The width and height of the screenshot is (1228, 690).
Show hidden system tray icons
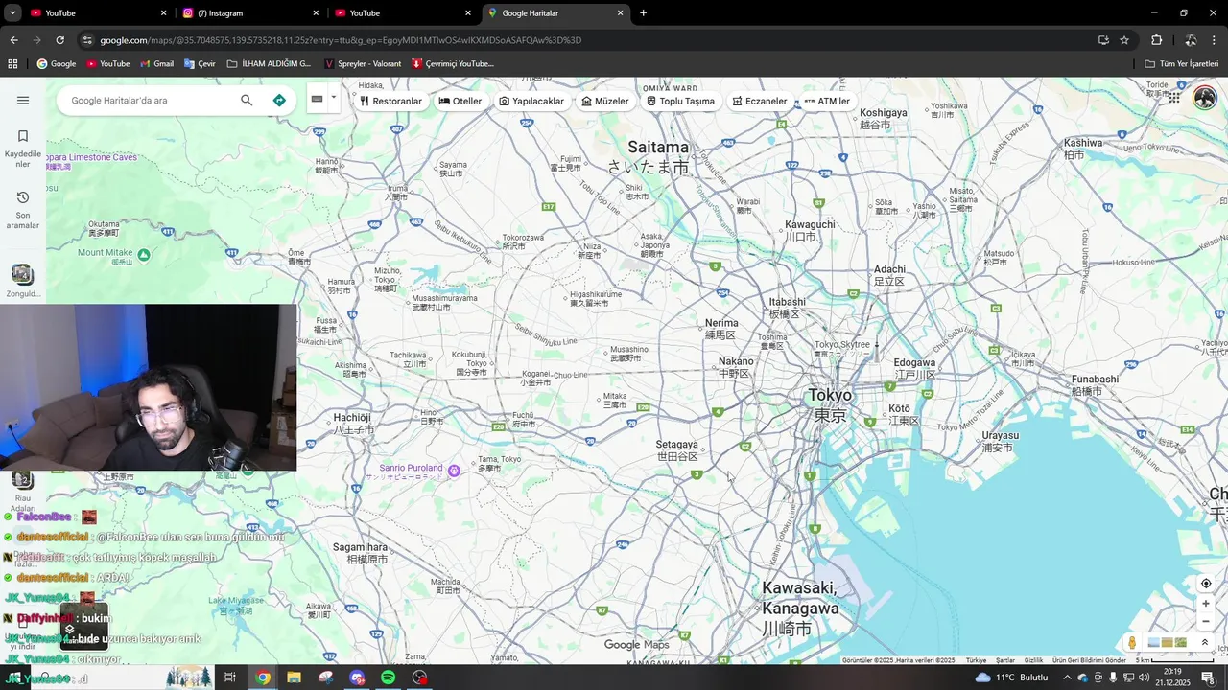1067,678
